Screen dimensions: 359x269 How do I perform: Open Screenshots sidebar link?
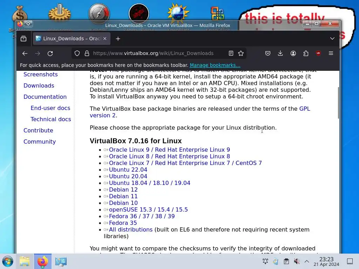click(41, 74)
